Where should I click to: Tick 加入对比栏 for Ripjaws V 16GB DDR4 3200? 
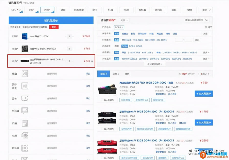tap(102, 129)
